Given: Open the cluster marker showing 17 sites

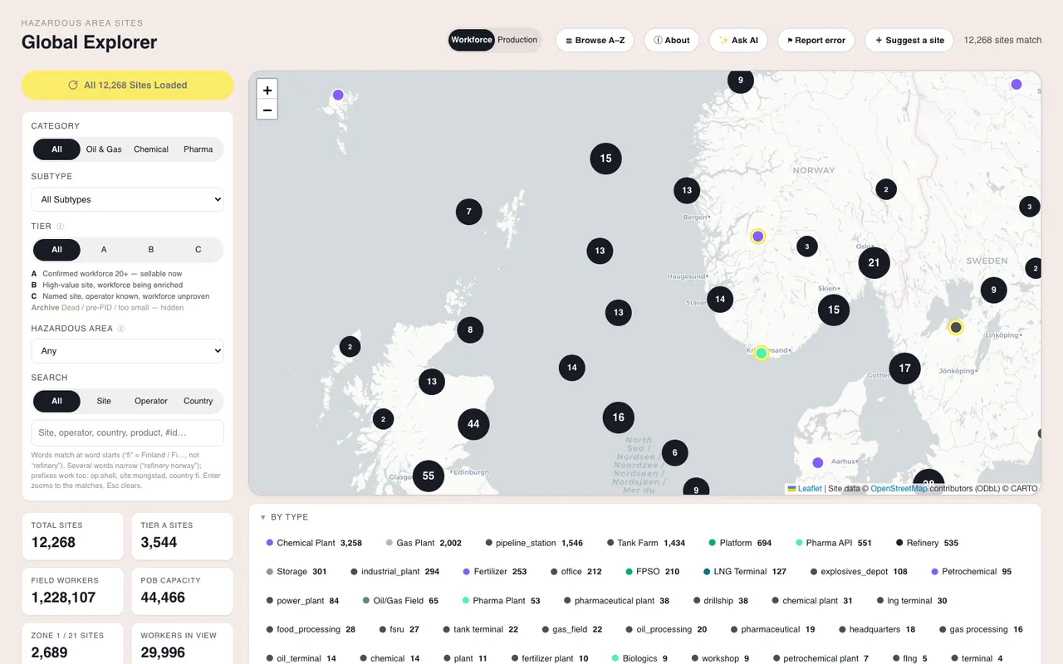Looking at the screenshot, I should coord(904,368).
